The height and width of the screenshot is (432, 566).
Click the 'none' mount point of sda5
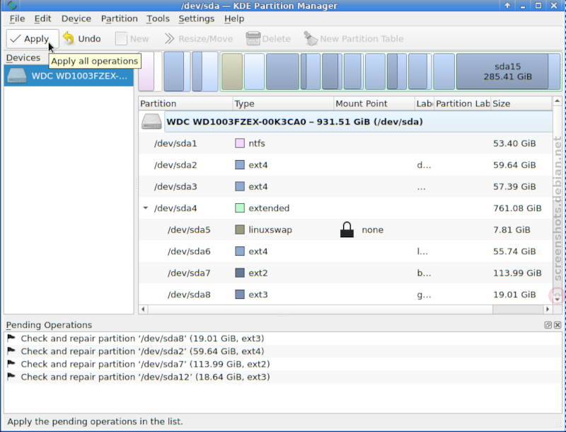pos(373,230)
